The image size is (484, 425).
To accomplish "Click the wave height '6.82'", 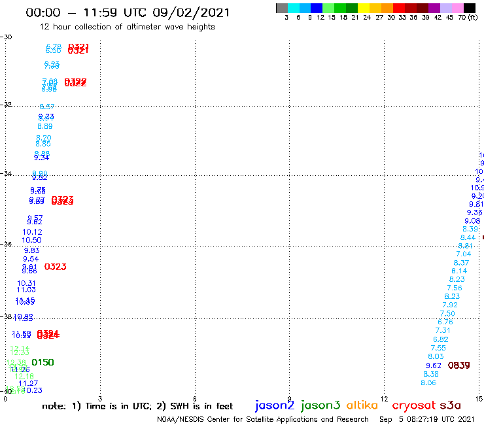I will point(440,339).
